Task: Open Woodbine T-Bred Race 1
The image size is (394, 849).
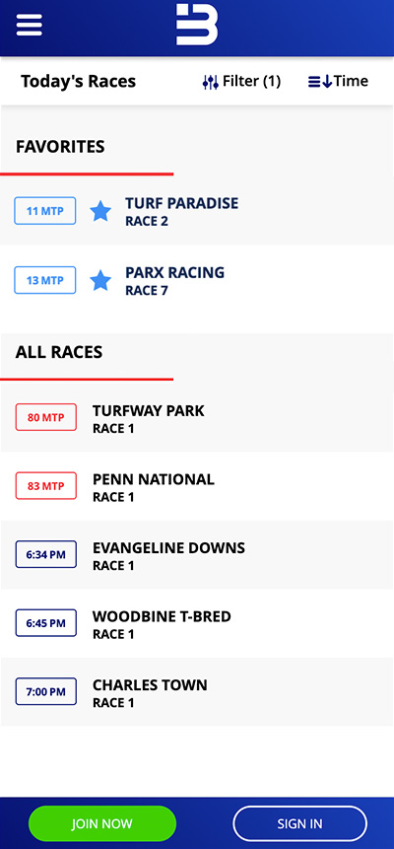Action: pos(197,623)
